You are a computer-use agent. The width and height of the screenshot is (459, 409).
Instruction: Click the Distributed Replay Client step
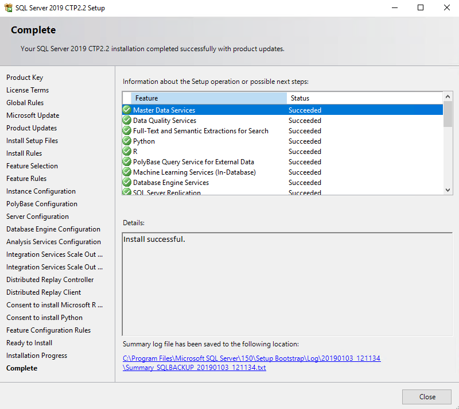point(44,292)
